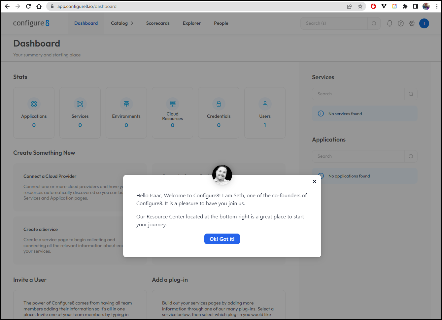Click the Credentials stat label
This screenshot has width=442, height=320.
coord(219,116)
